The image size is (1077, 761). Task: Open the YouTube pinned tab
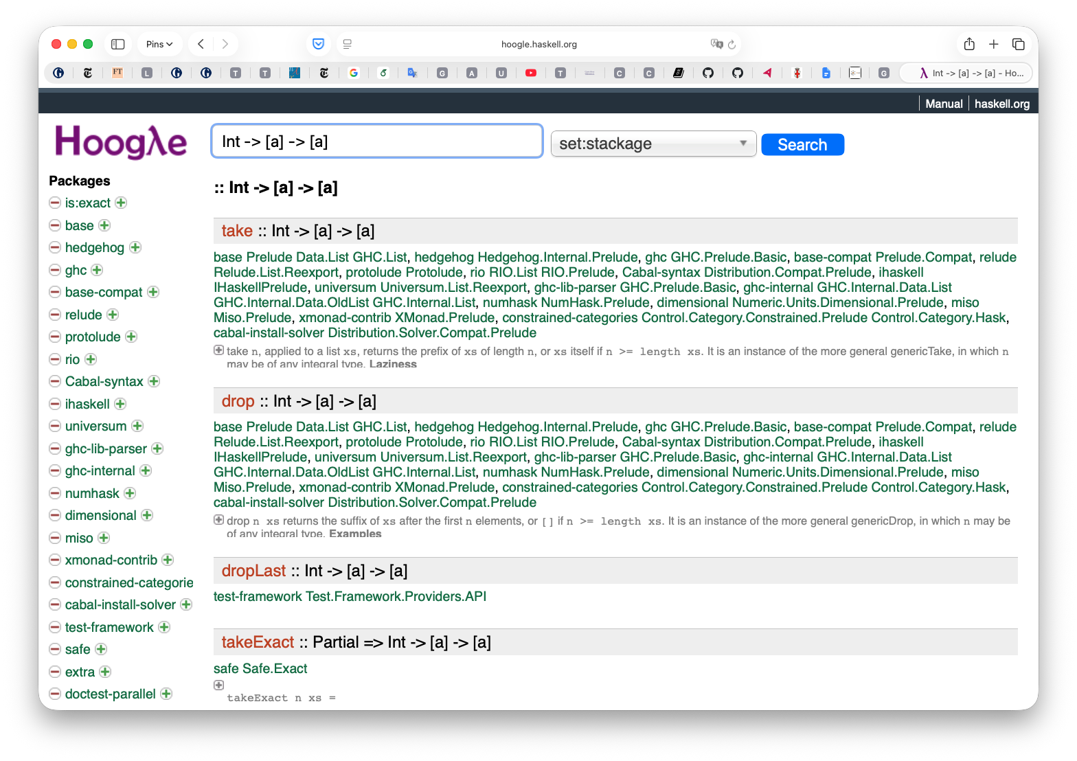(x=531, y=73)
